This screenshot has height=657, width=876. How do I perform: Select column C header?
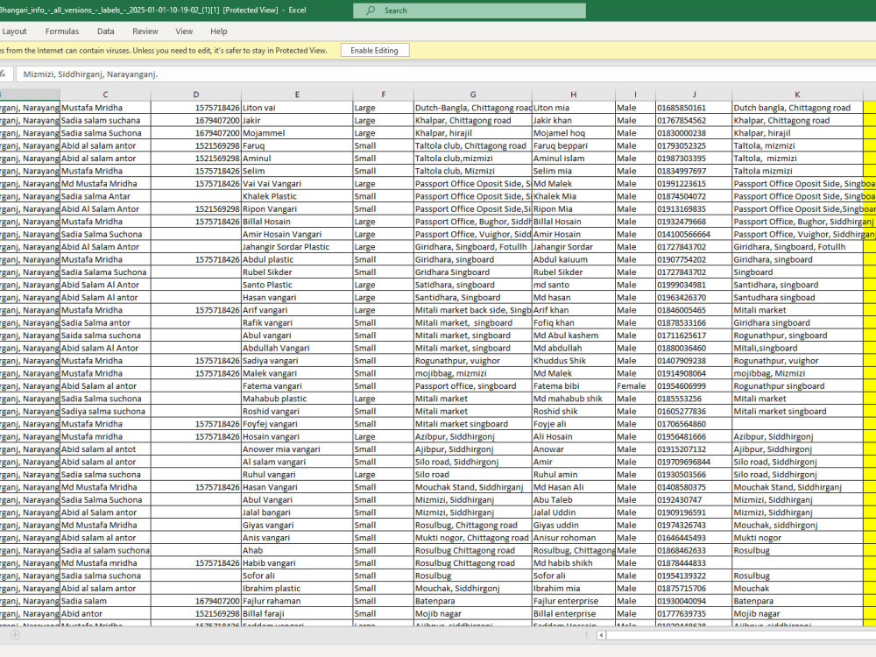(105, 95)
